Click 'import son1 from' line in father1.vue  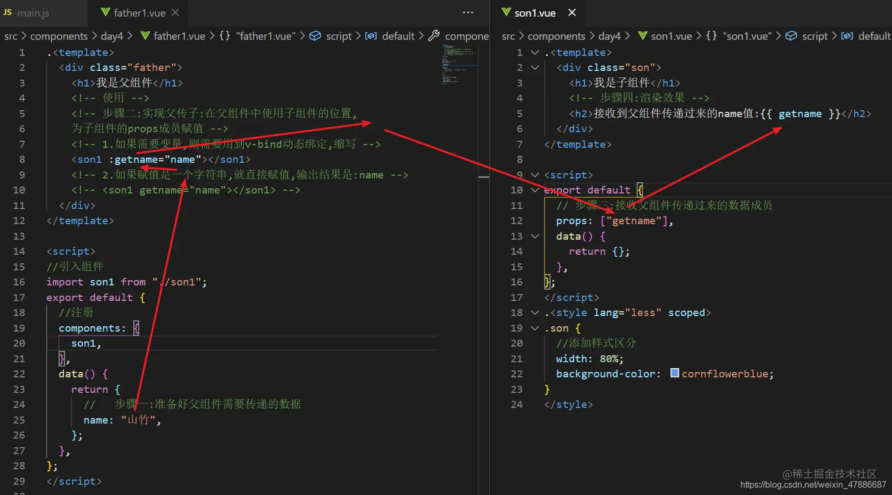(127, 282)
